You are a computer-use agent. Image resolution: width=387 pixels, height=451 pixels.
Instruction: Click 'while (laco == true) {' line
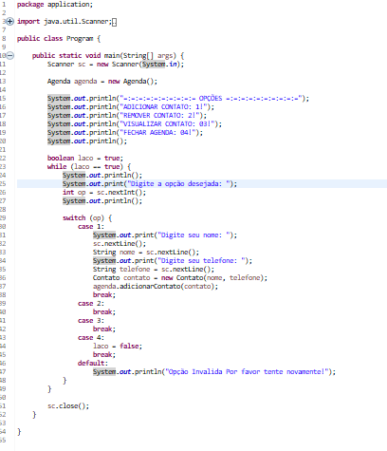89,167
